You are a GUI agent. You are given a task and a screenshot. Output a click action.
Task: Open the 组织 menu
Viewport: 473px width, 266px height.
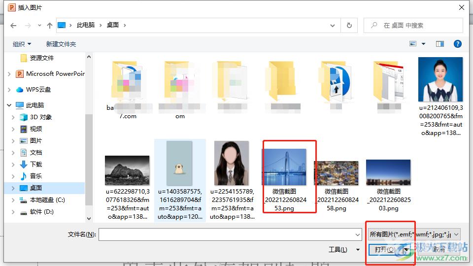[22, 44]
